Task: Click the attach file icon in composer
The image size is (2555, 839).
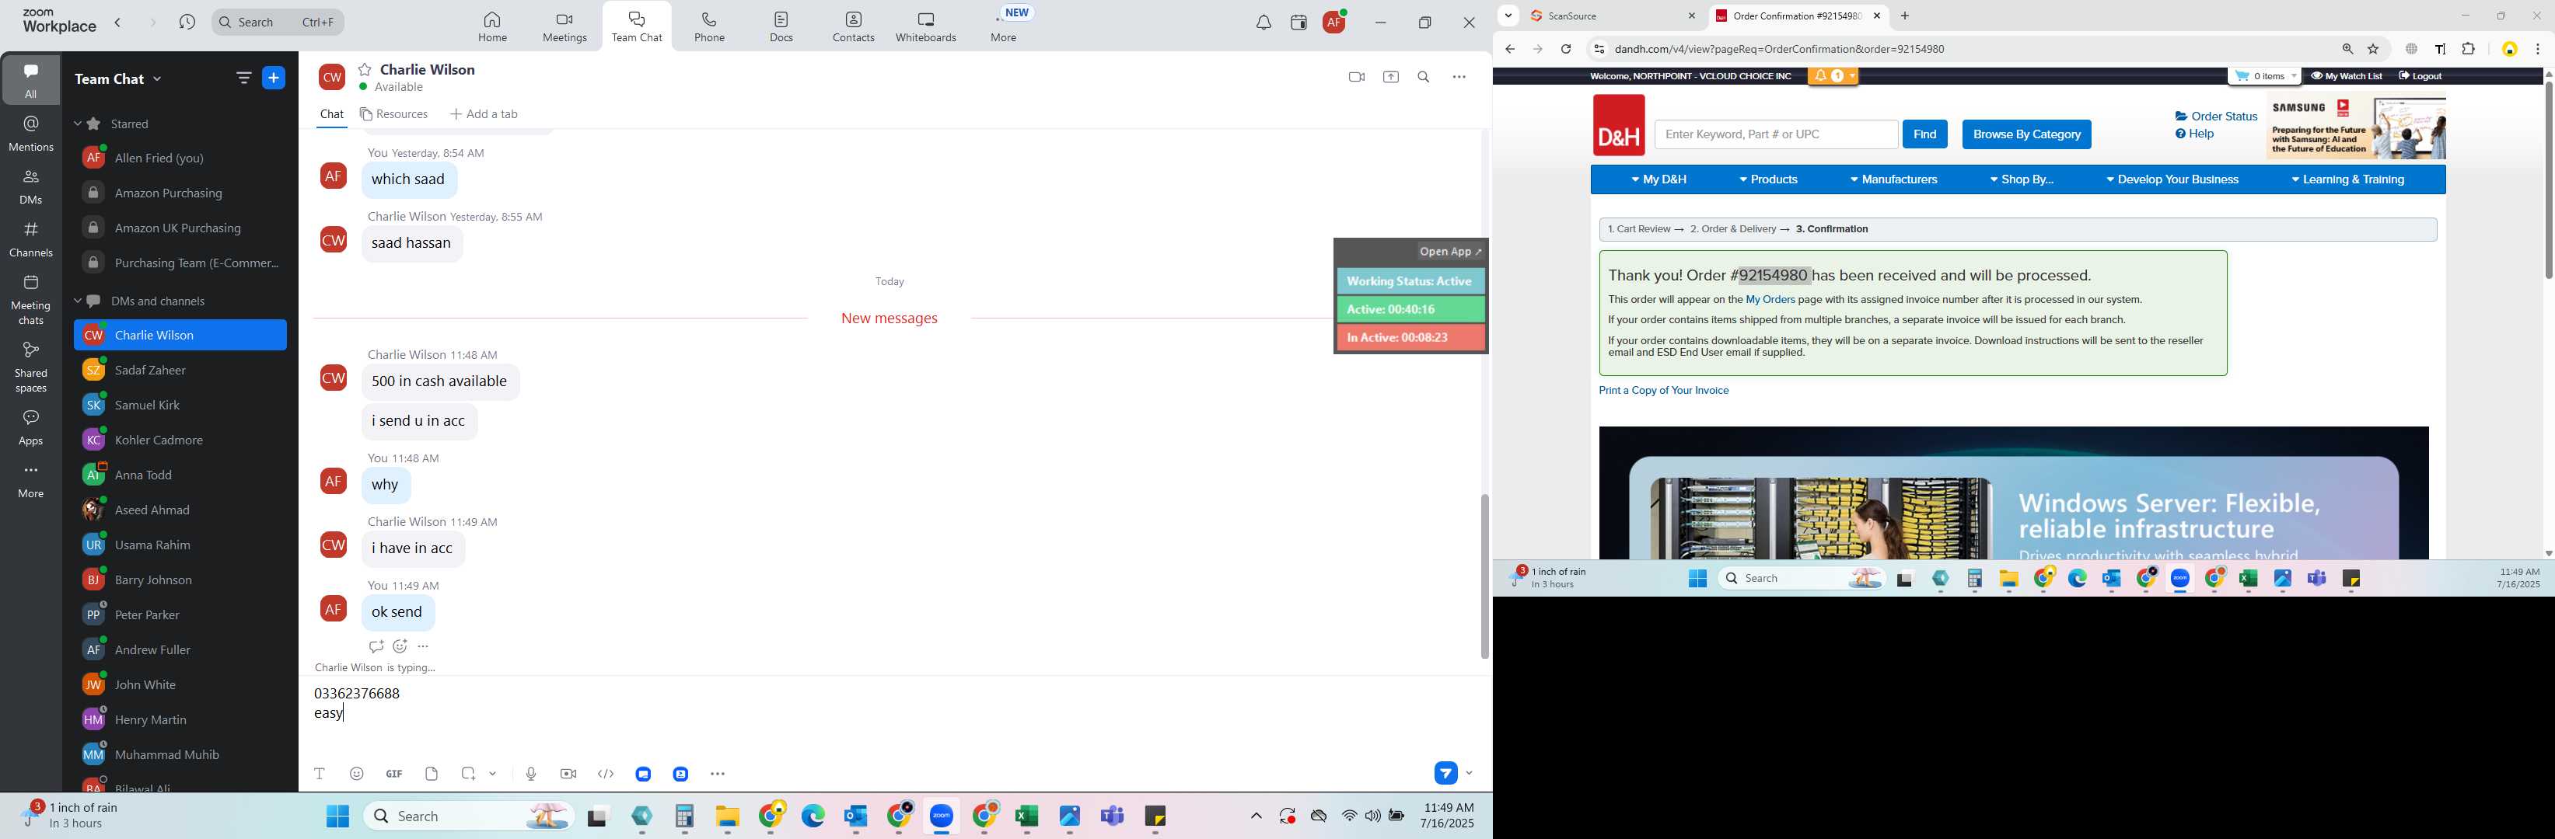Action: click(x=432, y=774)
